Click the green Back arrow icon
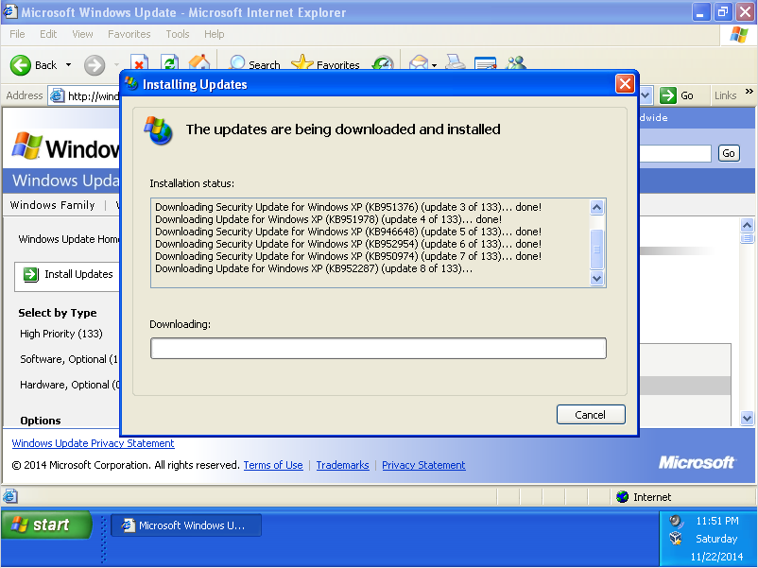Screen dimensions: 758x568 pos(20,65)
